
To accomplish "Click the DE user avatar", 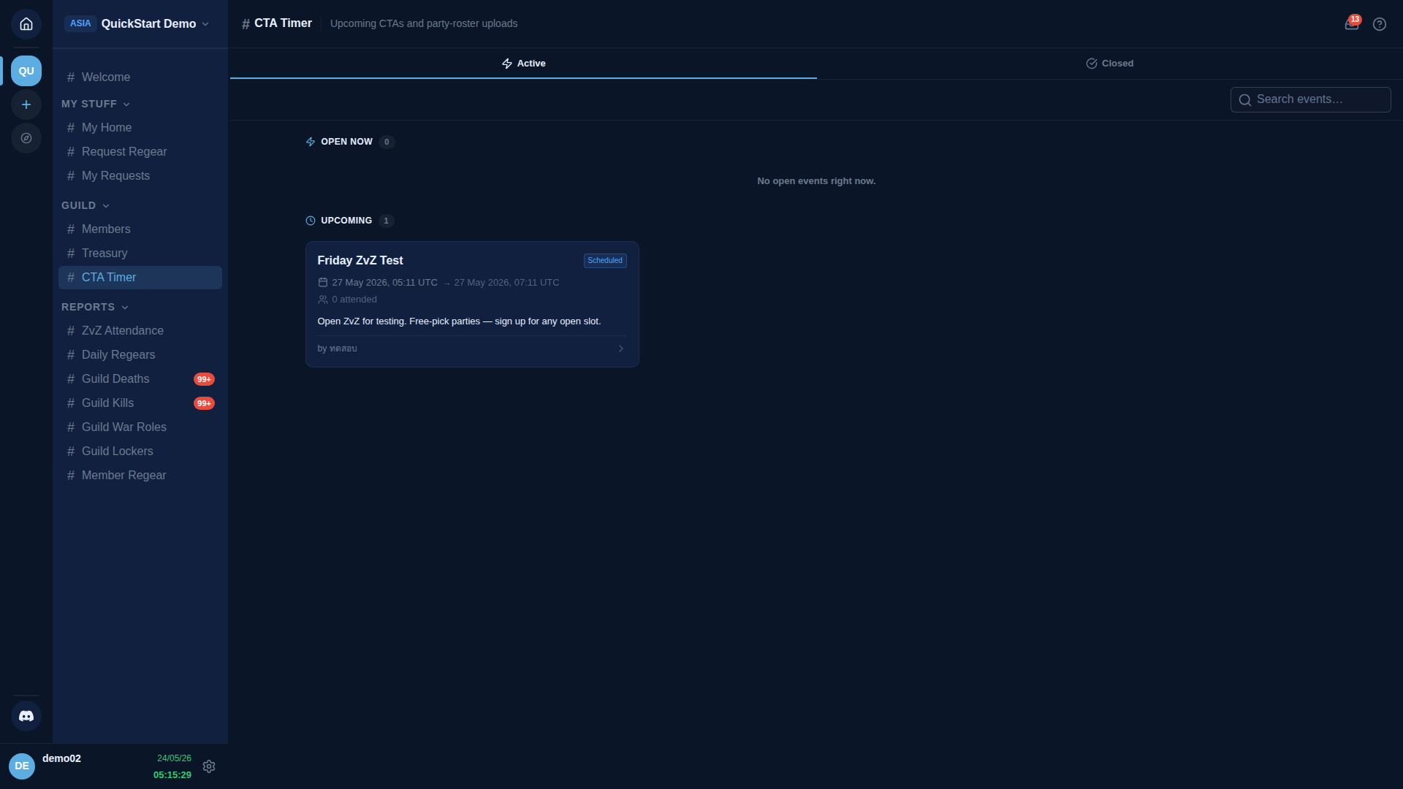I will click(x=22, y=766).
